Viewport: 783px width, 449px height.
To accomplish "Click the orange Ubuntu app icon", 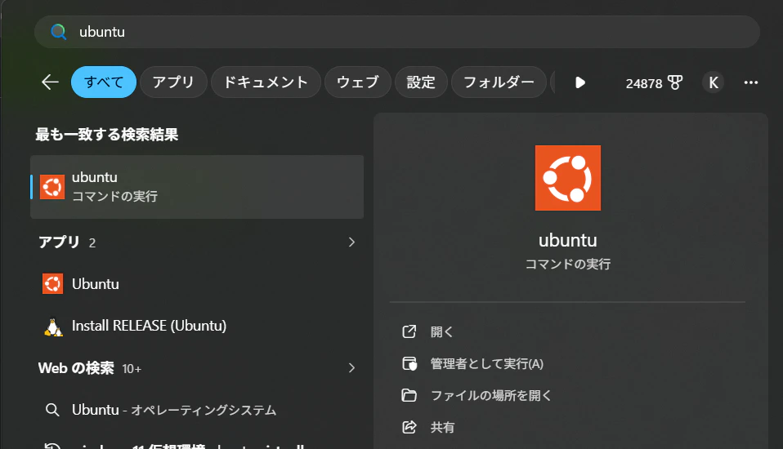I will (52, 284).
